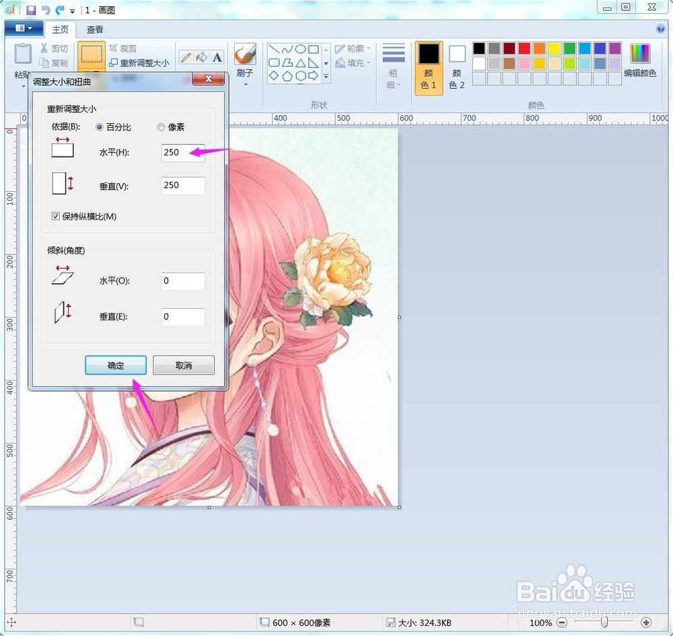The image size is (673, 636).
Task: Click the zoom out minus button
Action: [x=562, y=623]
